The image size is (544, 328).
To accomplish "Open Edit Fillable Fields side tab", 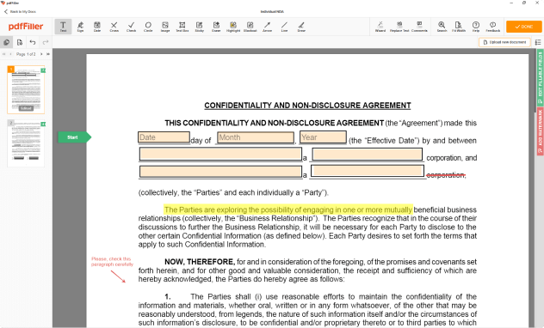I will pyautogui.click(x=540, y=77).
